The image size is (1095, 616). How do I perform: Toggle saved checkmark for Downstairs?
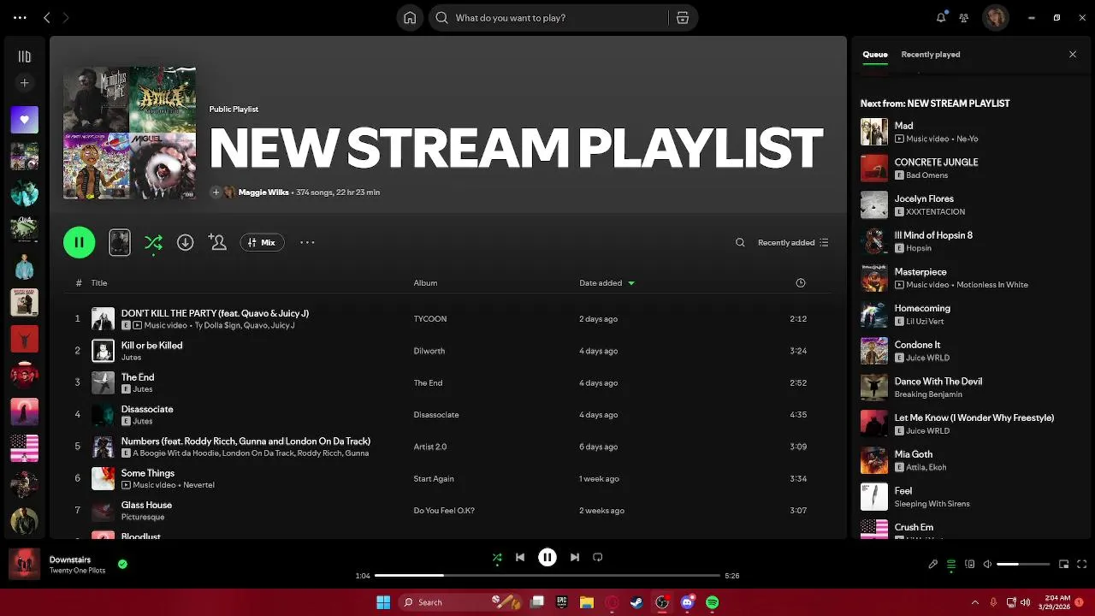[x=122, y=565]
